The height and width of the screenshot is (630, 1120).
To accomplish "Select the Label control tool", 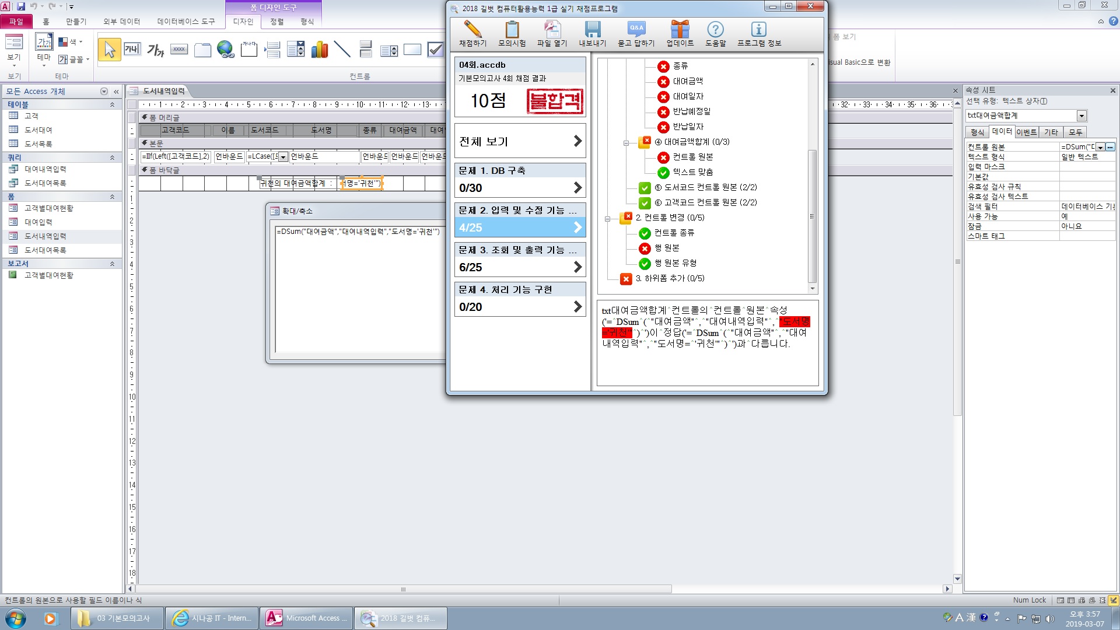I will click(155, 50).
